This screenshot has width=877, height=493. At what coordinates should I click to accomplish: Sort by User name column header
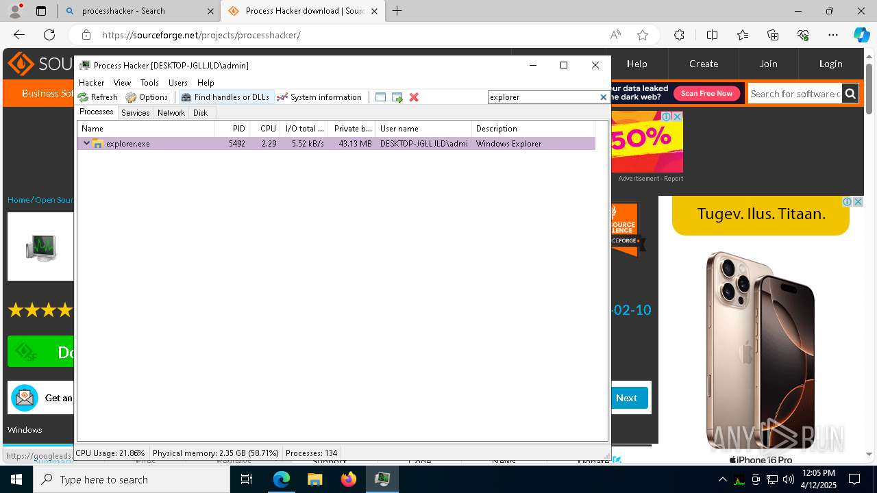click(424, 129)
